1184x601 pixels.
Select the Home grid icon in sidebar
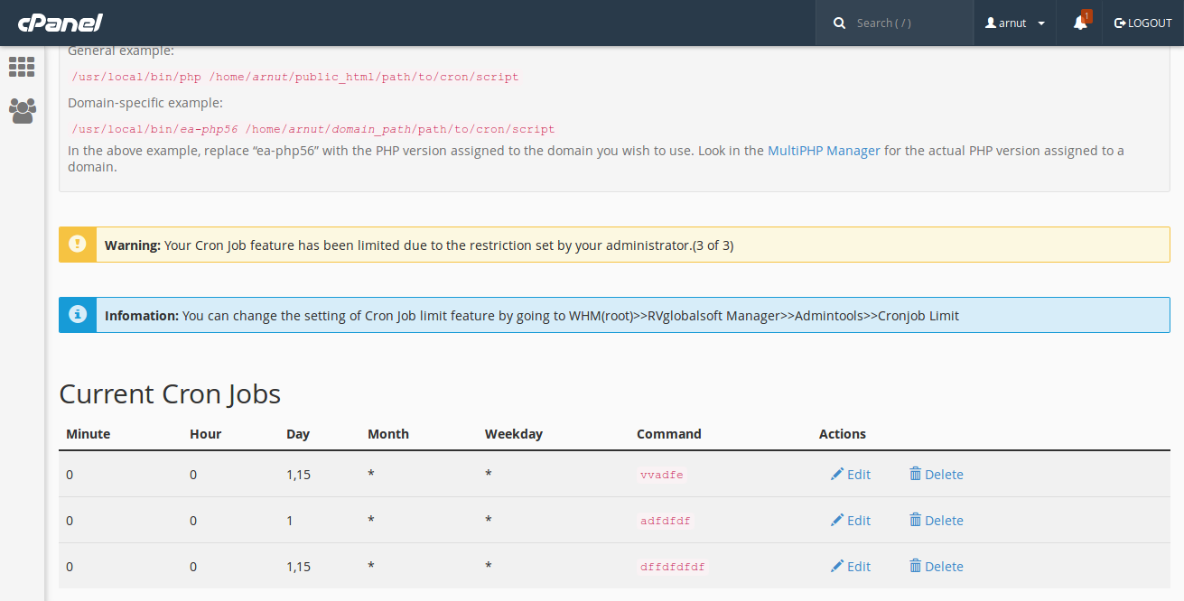21,67
